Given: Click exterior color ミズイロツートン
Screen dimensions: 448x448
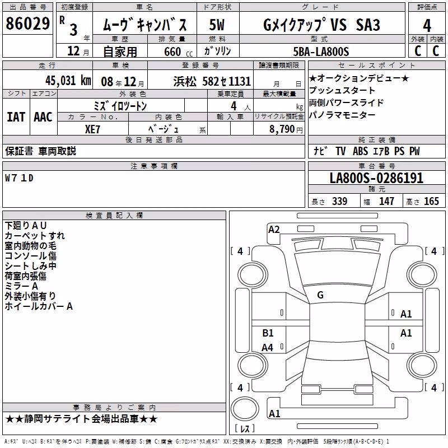Looking at the screenshot, I should pyautogui.click(x=120, y=106).
